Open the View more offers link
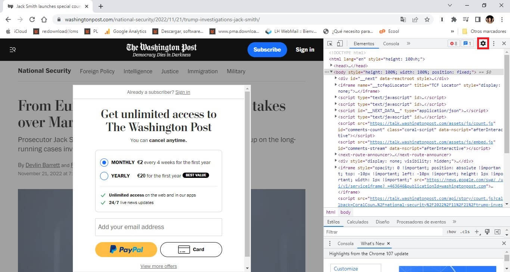The image size is (510, 272). coord(159,266)
